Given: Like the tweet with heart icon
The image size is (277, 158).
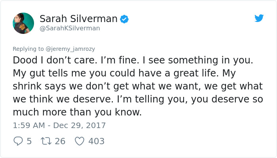Looking at the screenshot, I should [x=80, y=141].
